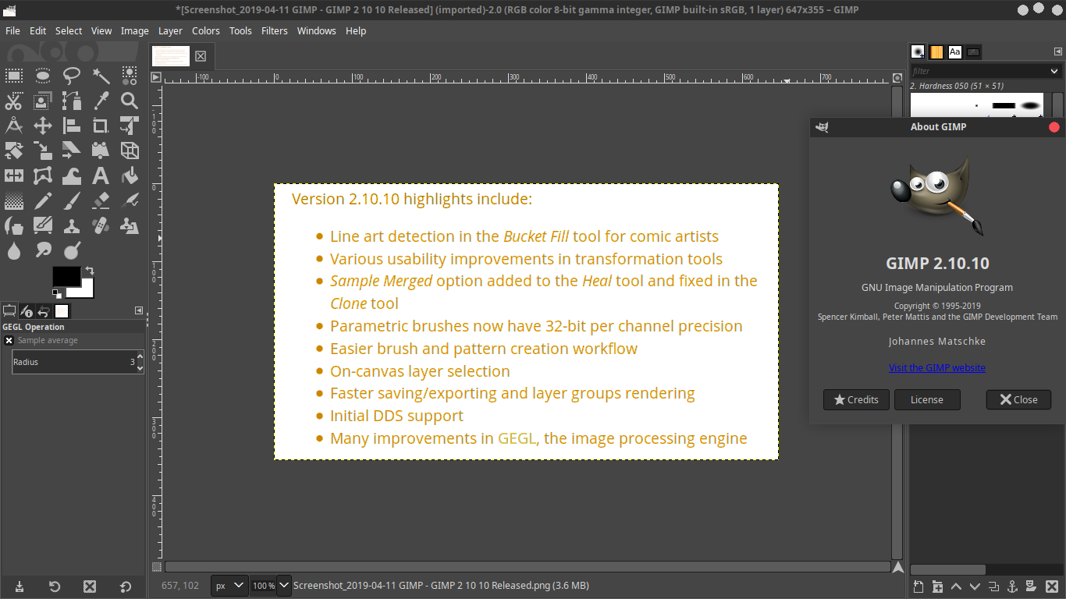Image resolution: width=1066 pixels, height=599 pixels.
Task: Activate the Eraser tool
Action: 101,201
